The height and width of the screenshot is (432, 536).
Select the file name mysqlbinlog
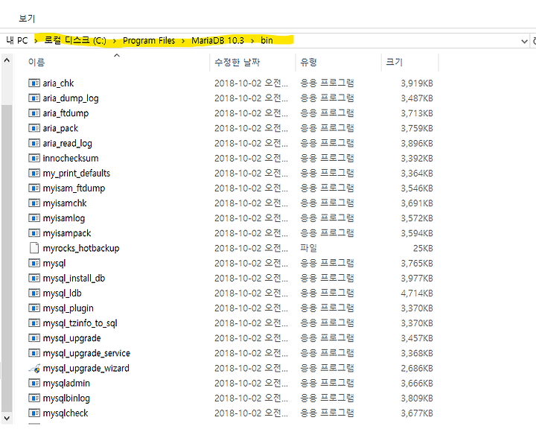pos(66,398)
